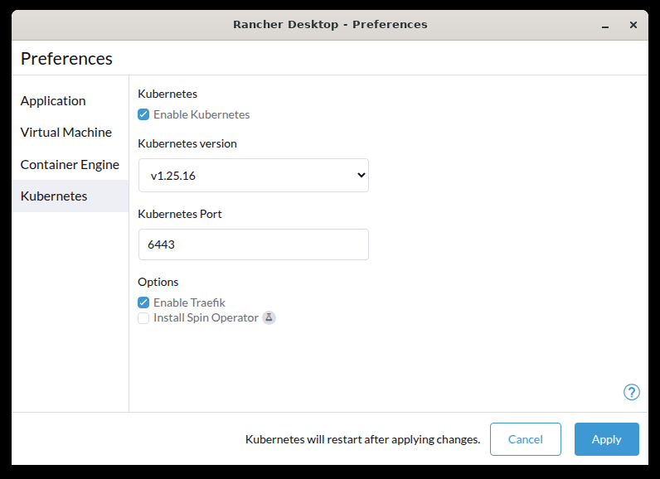Close the Rancher Desktop Preferences window
660x479 pixels.
click(x=633, y=25)
